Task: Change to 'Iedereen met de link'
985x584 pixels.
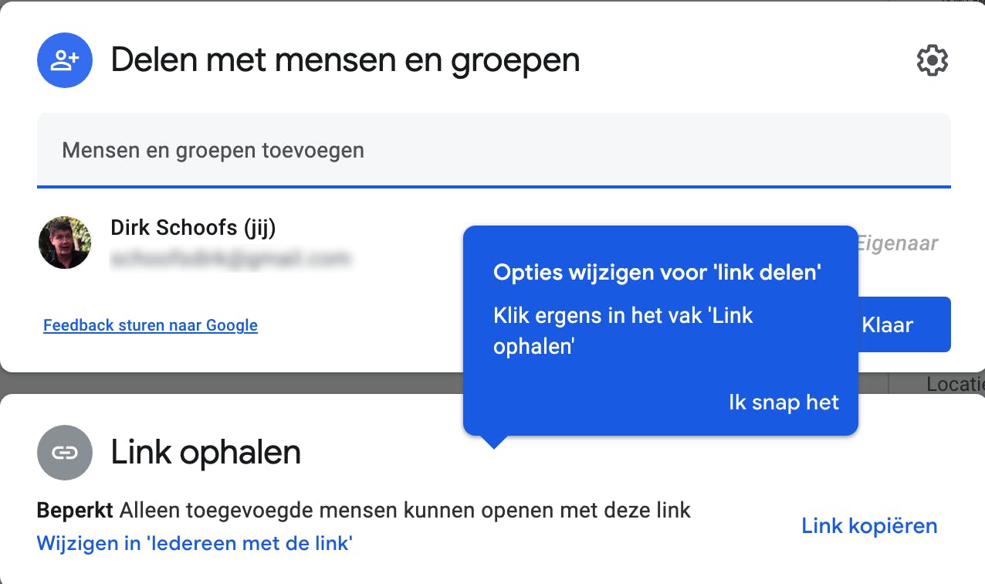Action: [195, 543]
